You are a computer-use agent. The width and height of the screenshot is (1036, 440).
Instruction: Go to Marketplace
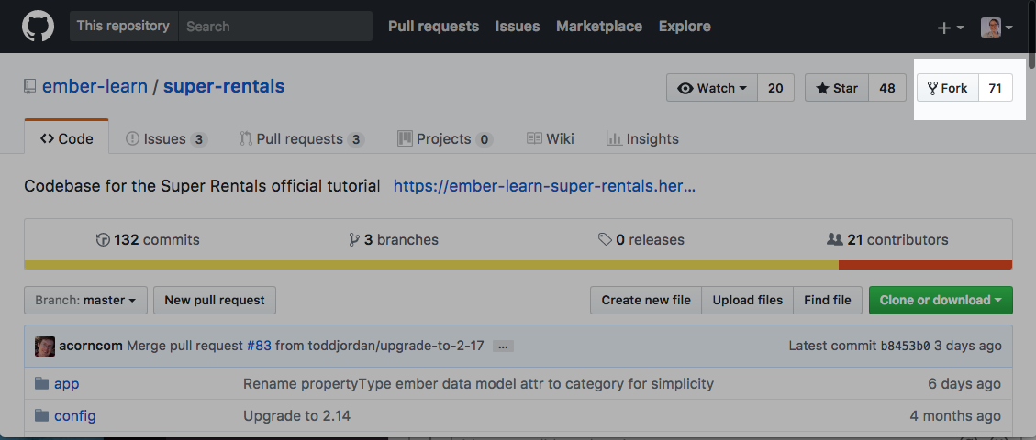point(599,27)
